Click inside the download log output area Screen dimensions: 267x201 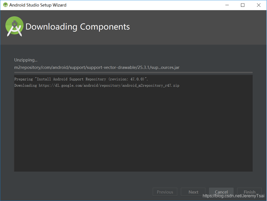133,123
